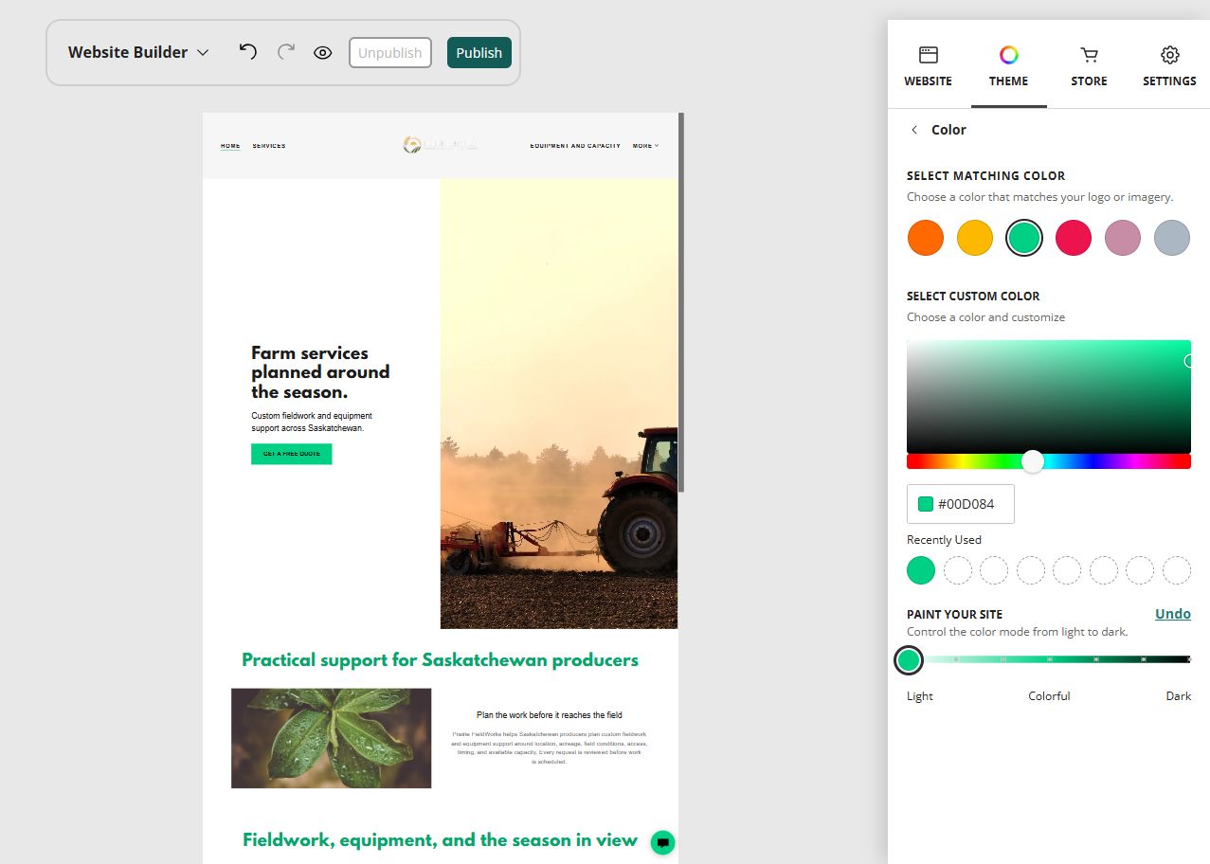Open the chat bubble icon
Viewport: 1210px width, 864px height.
tap(663, 842)
